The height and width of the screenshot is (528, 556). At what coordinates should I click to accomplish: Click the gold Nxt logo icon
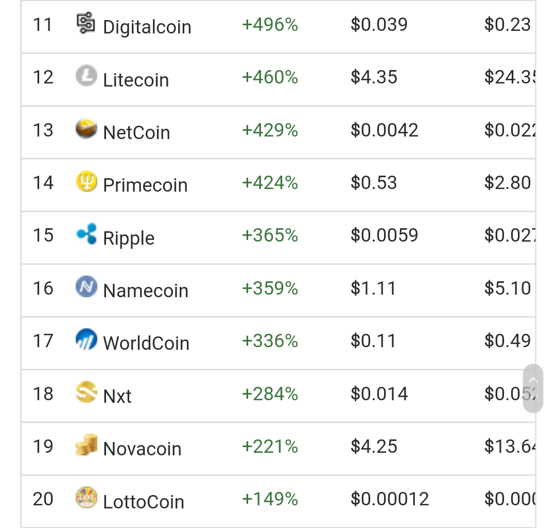tap(86, 393)
